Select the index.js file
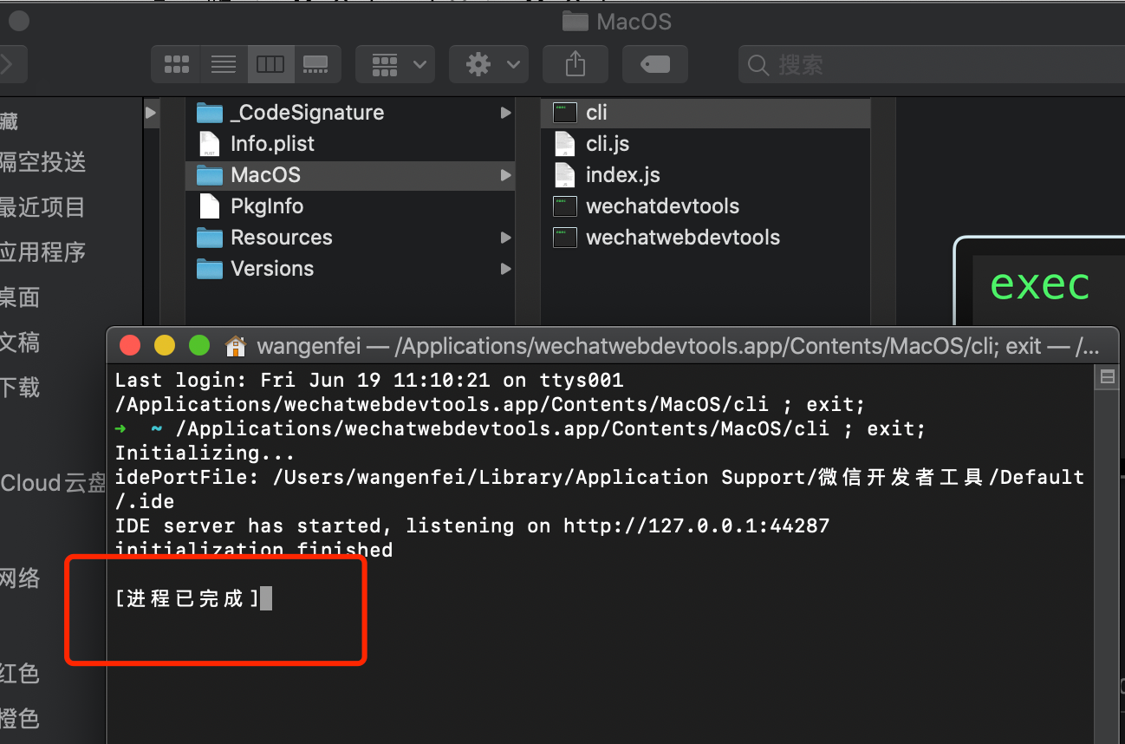 [x=706, y=175]
